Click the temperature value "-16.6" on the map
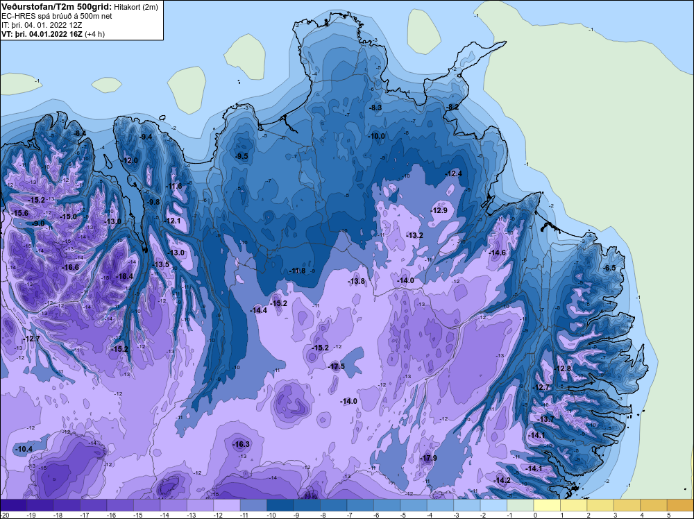Image resolution: width=694 pixels, height=519 pixels. coord(70,267)
